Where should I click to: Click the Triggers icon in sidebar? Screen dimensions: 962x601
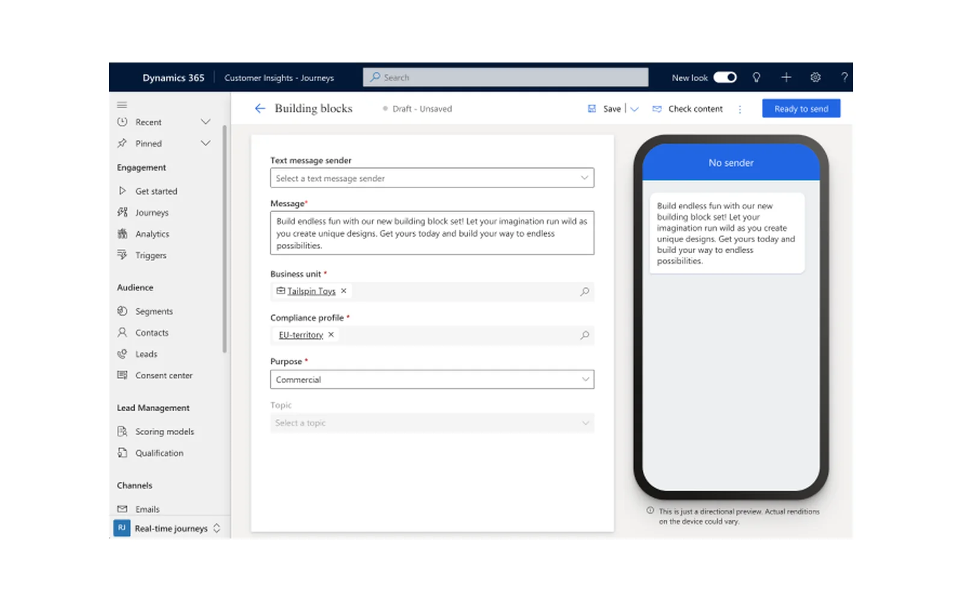[122, 255]
